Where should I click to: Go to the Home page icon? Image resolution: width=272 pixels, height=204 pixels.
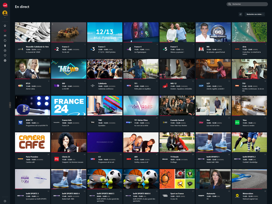(x=5, y=26)
